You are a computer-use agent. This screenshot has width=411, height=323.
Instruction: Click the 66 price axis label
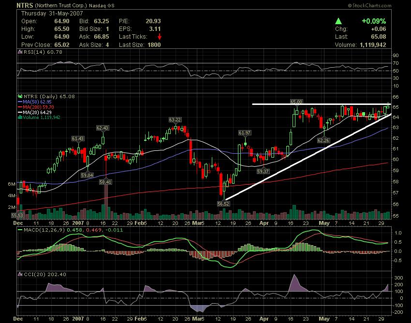[396, 97]
